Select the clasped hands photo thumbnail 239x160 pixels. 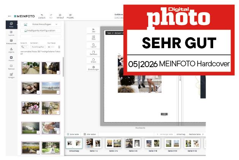(51, 128)
